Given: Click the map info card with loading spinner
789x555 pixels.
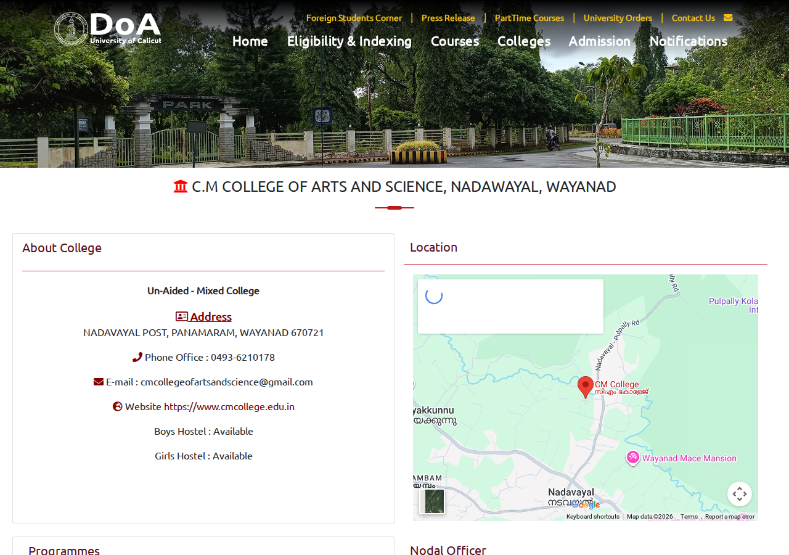Looking at the screenshot, I should pyautogui.click(x=510, y=306).
